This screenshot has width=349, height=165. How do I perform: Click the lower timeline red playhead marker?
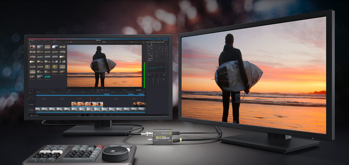pos(90,98)
